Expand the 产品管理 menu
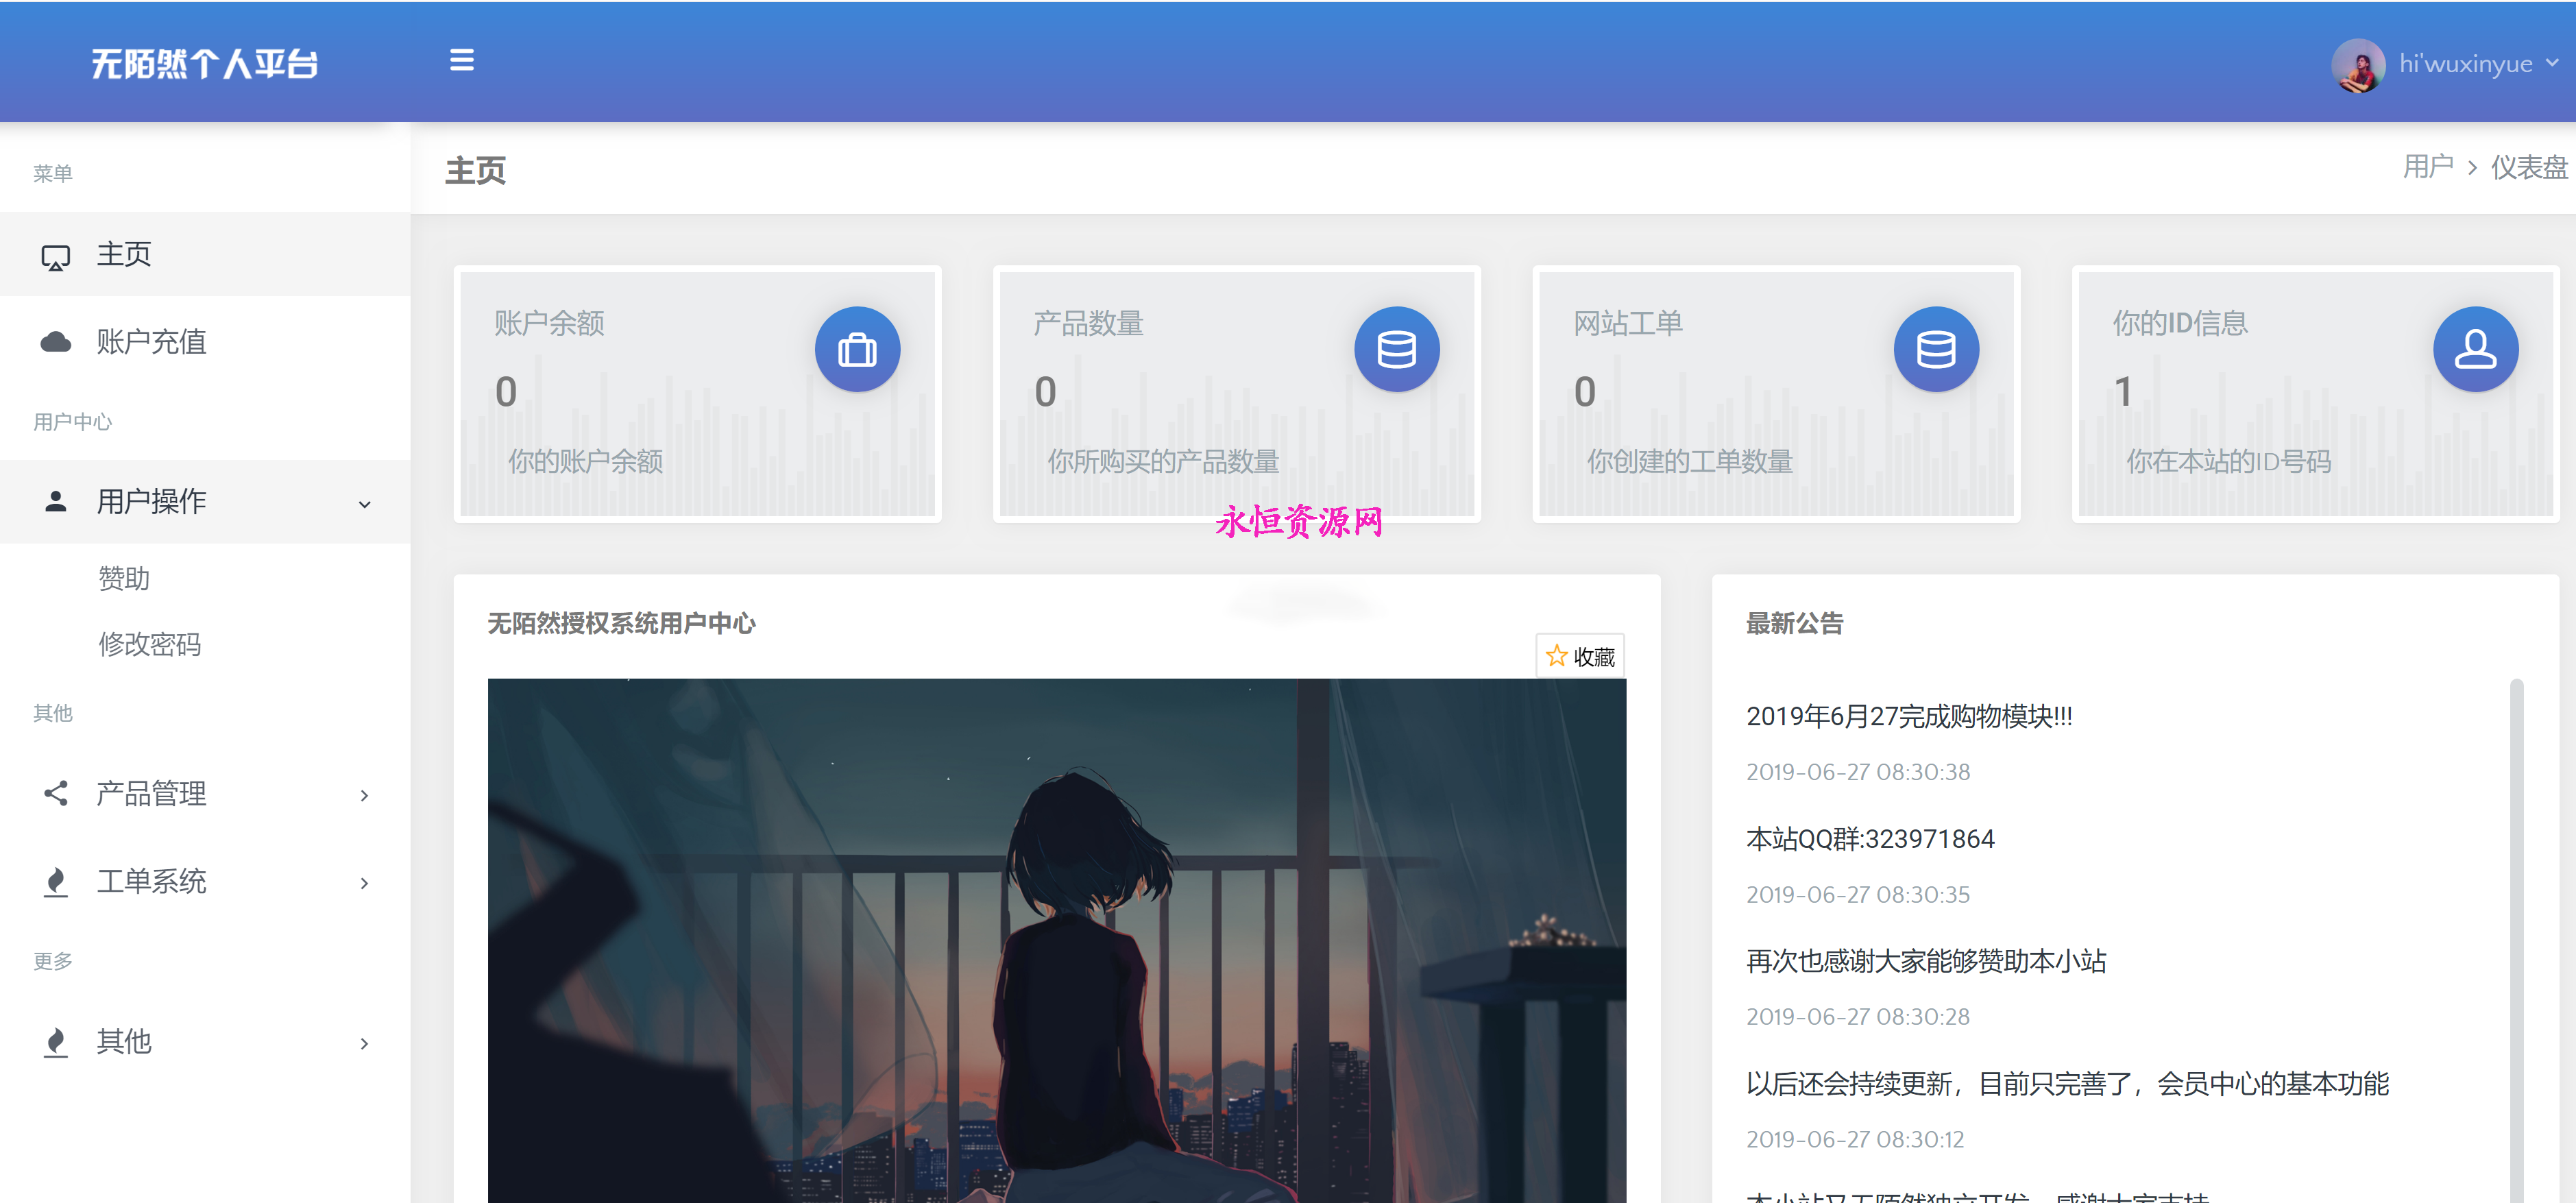2576x1203 pixels. click(205, 794)
